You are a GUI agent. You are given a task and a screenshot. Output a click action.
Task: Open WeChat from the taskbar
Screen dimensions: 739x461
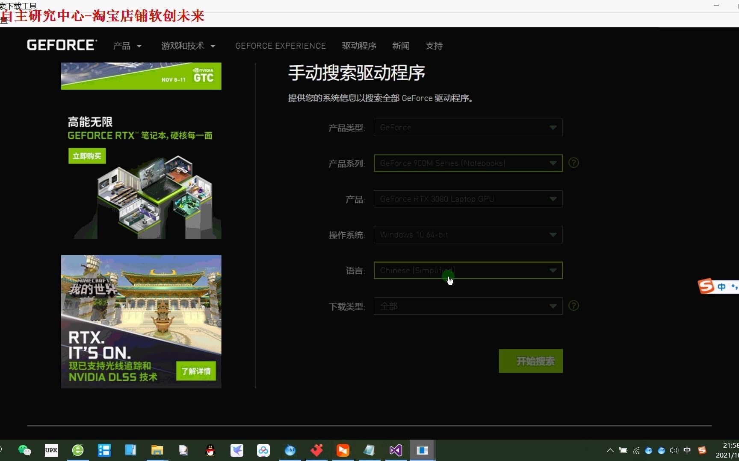point(24,450)
